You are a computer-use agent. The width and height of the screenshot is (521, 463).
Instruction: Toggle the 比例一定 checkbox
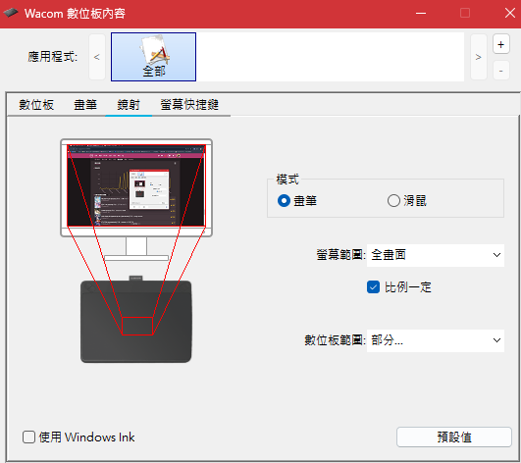coord(373,287)
